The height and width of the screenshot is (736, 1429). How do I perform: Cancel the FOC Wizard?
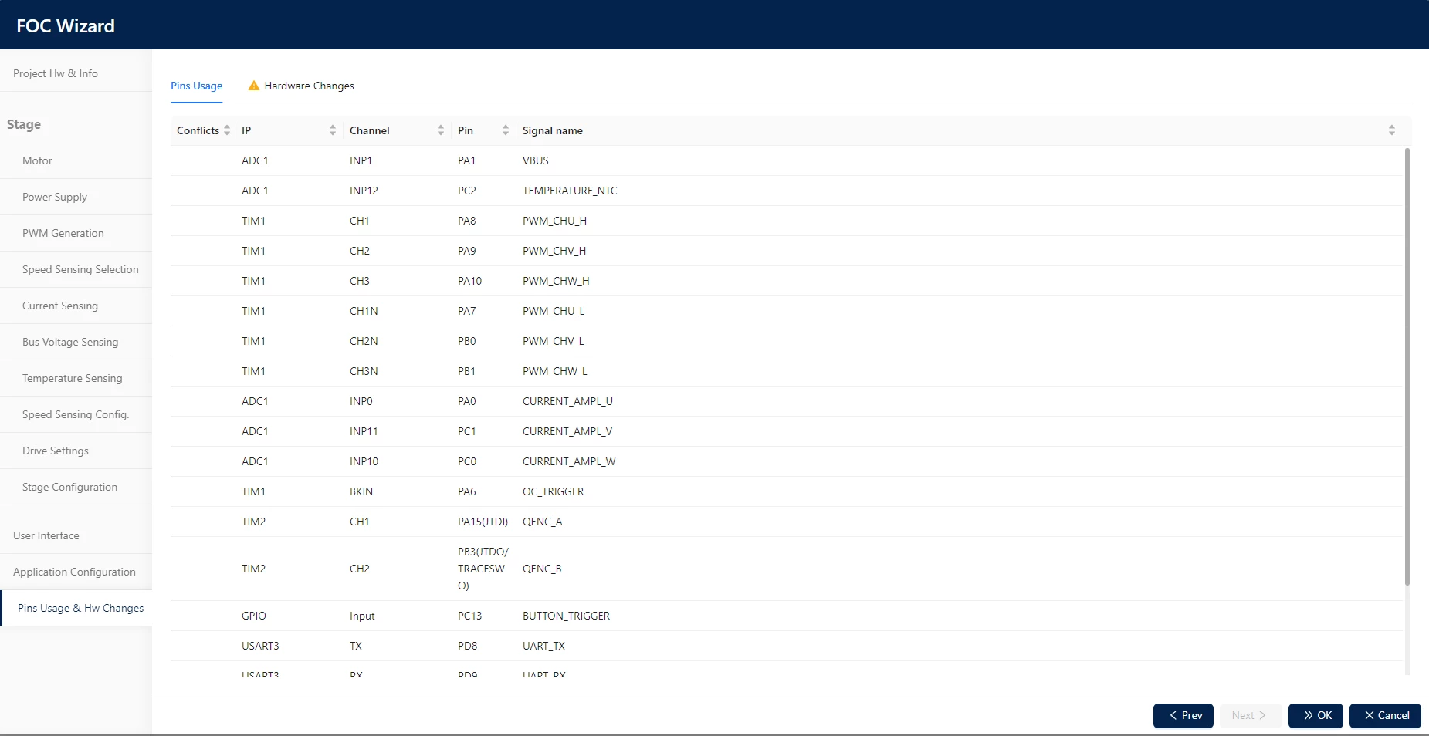1385,715
